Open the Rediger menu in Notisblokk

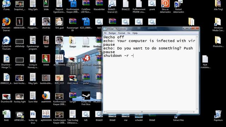(x=112, y=33)
